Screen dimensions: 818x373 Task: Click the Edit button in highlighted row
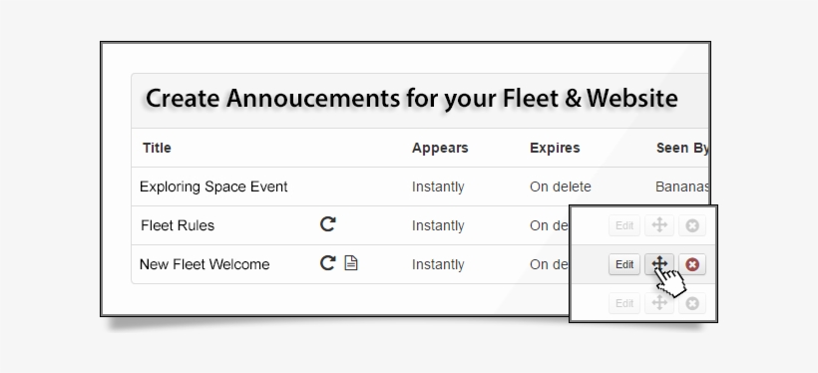pos(624,264)
